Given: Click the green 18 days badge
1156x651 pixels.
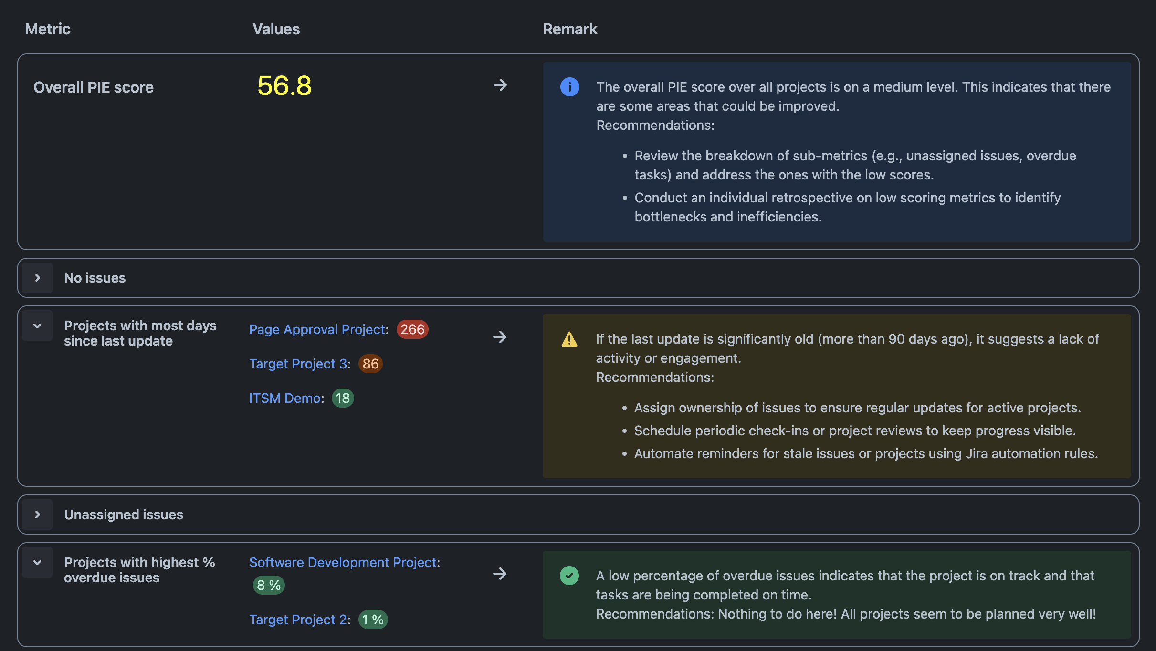Looking at the screenshot, I should pos(343,398).
